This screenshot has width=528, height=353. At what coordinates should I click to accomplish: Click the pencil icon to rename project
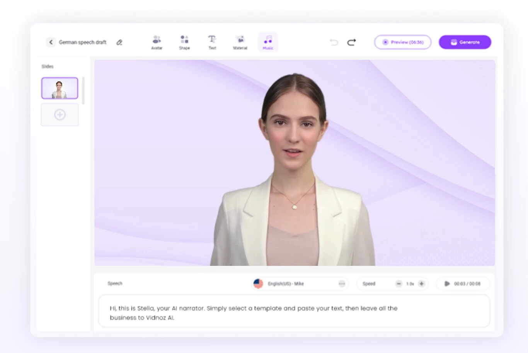pos(119,42)
